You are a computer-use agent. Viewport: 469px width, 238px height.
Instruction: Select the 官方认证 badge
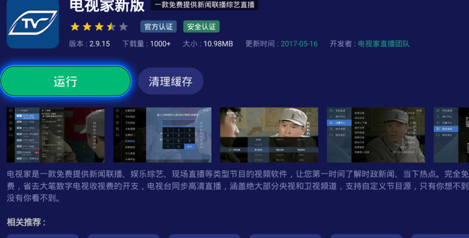(x=159, y=27)
